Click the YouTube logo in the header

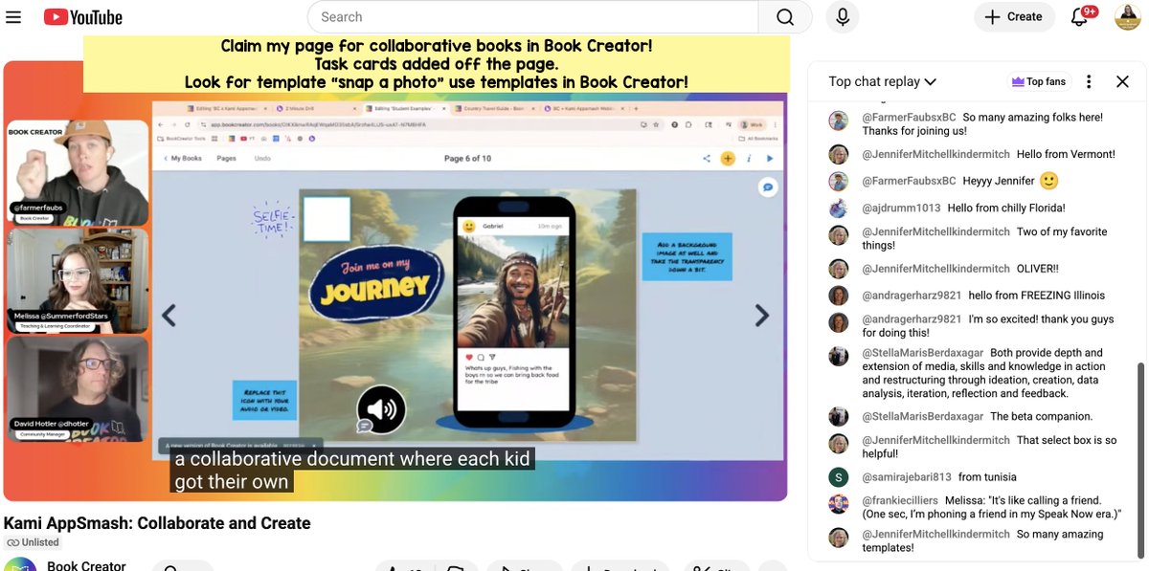(82, 16)
